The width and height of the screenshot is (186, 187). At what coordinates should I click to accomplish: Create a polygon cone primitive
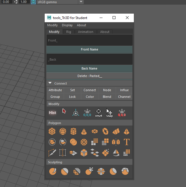(84, 131)
